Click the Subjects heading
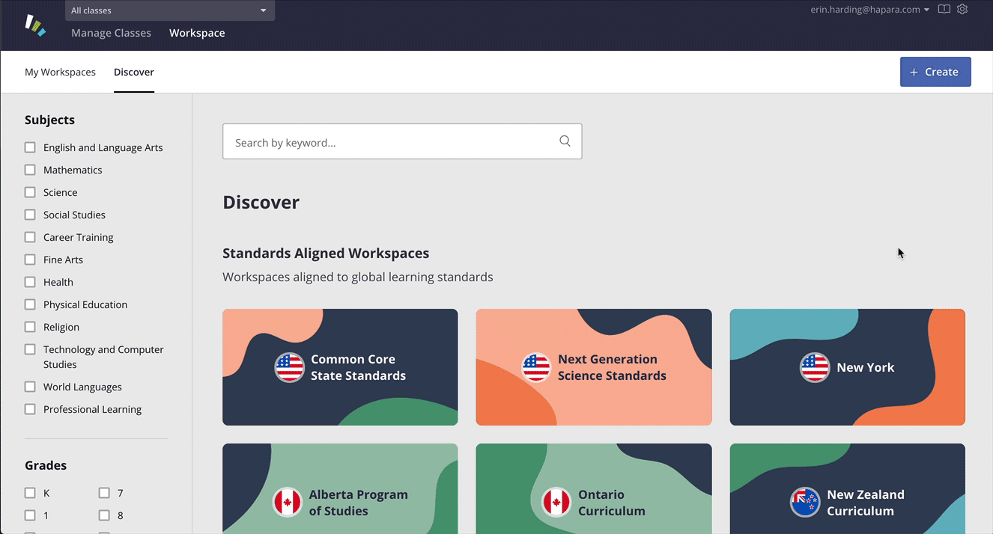Image resolution: width=993 pixels, height=534 pixels. pyautogui.click(x=49, y=120)
